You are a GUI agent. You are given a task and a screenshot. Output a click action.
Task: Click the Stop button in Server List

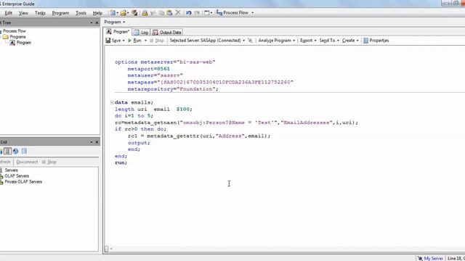tap(49, 162)
